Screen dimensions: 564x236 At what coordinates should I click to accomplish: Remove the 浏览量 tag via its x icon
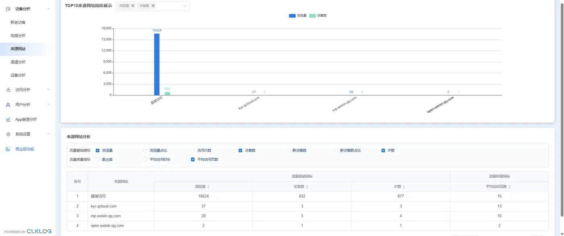(133, 6)
